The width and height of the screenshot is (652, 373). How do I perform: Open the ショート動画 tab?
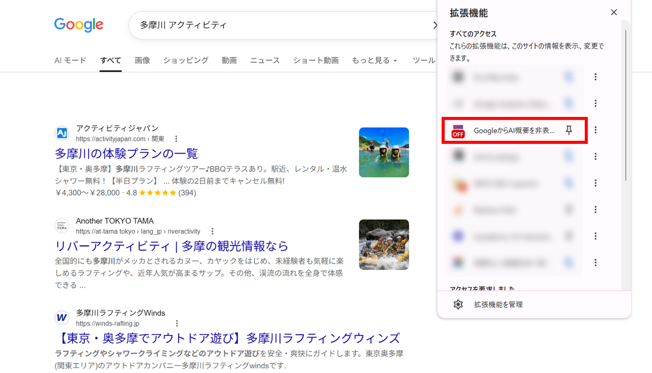(316, 60)
